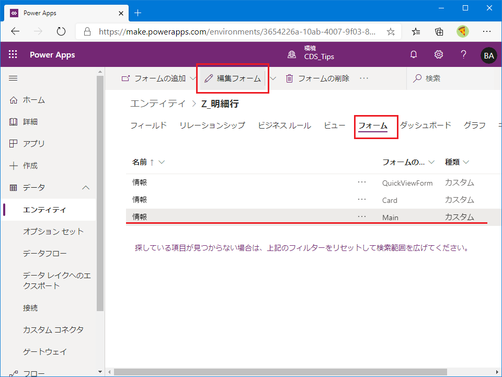Click the left navigation vertical scrollbar

pyautogui.click(x=100, y=193)
